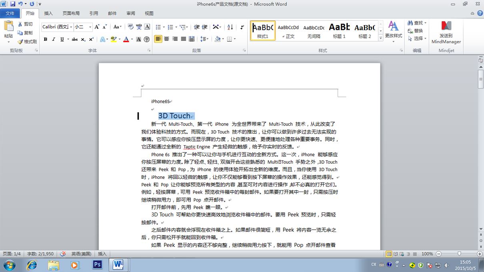
Task: Click the vertical scrollbar thumb
Action: pyautogui.click(x=481, y=78)
